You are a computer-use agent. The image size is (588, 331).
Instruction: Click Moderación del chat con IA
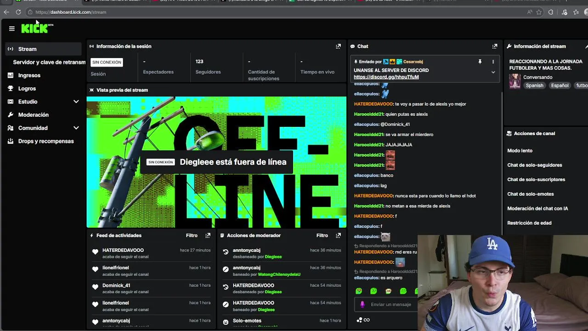click(537, 209)
